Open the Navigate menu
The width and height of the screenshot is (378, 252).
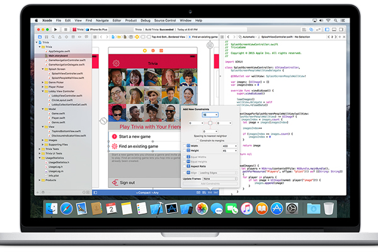click(102, 21)
